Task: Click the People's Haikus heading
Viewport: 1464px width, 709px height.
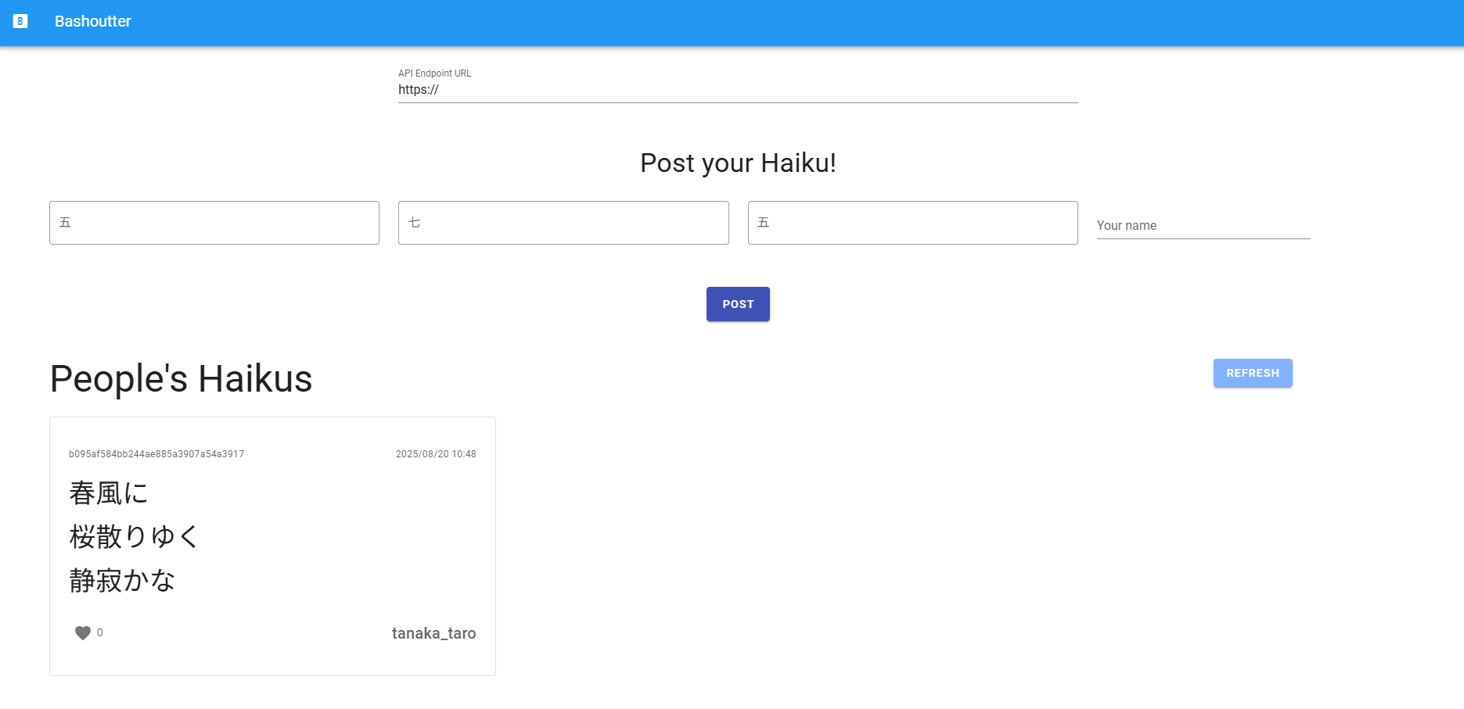Action: (x=181, y=379)
